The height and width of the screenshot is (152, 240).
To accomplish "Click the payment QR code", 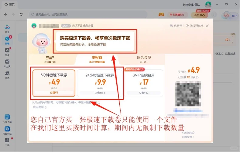I will (188, 94).
